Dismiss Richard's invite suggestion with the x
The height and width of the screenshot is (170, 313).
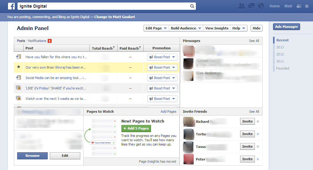(258, 122)
